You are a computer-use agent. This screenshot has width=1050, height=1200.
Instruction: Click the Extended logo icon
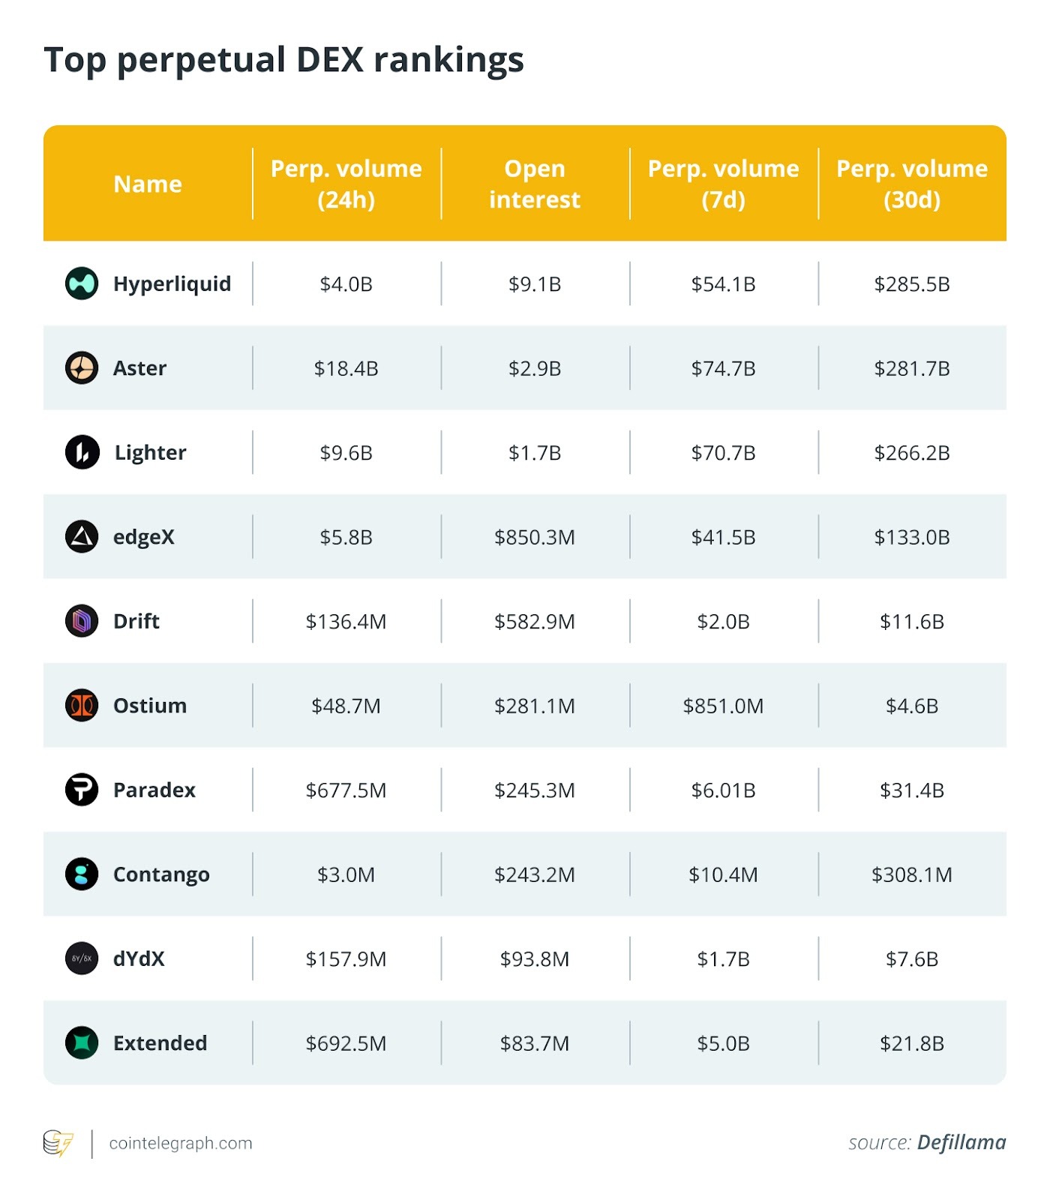pos(82,1043)
